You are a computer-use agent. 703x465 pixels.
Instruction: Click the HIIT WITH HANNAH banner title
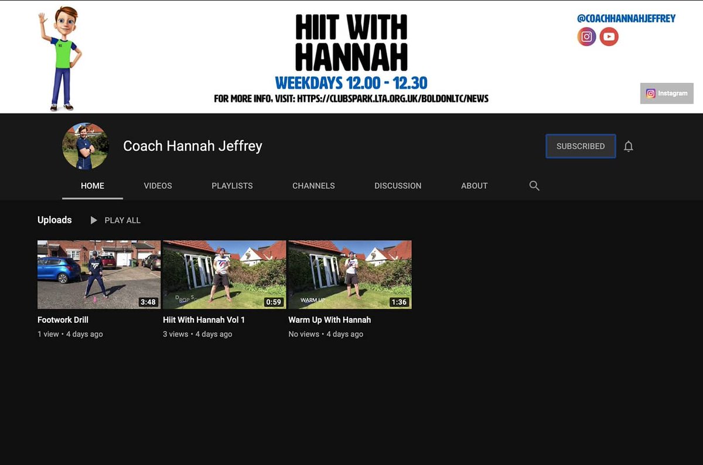351,43
